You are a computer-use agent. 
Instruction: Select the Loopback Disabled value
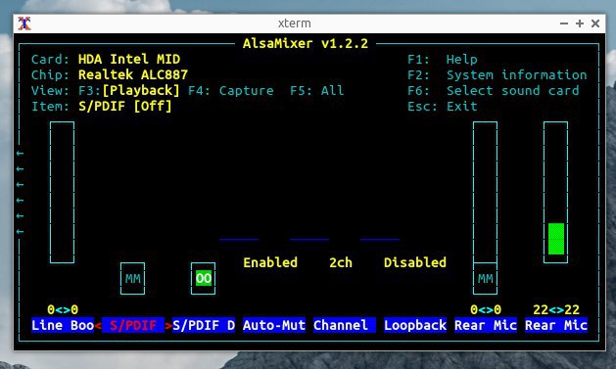pyautogui.click(x=415, y=262)
